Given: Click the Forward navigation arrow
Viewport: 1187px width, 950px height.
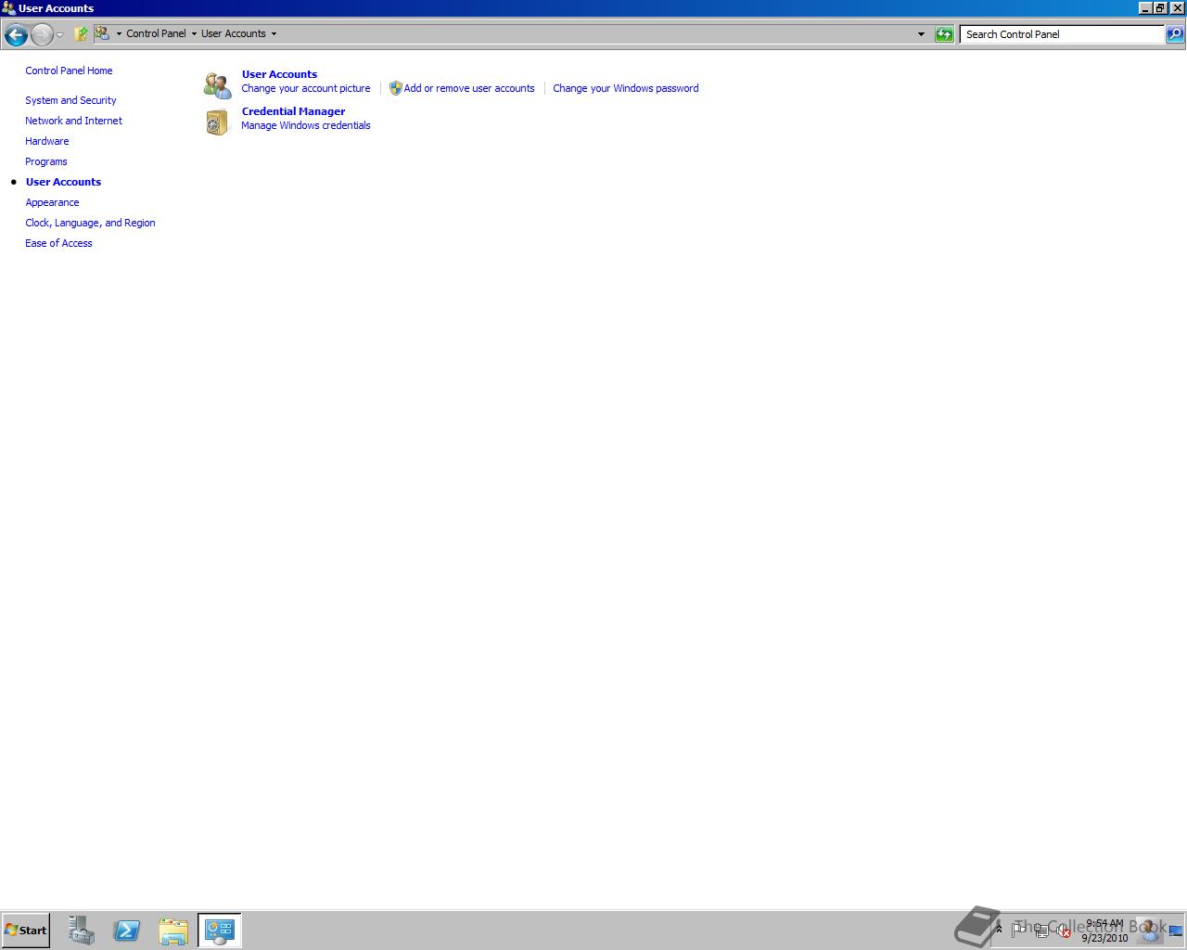Looking at the screenshot, I should [x=42, y=35].
